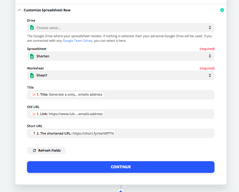
Task: Open the Google Team Drives link
Action: (77, 41)
